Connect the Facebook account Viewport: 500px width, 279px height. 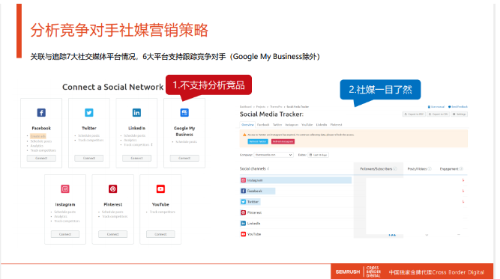point(41,158)
